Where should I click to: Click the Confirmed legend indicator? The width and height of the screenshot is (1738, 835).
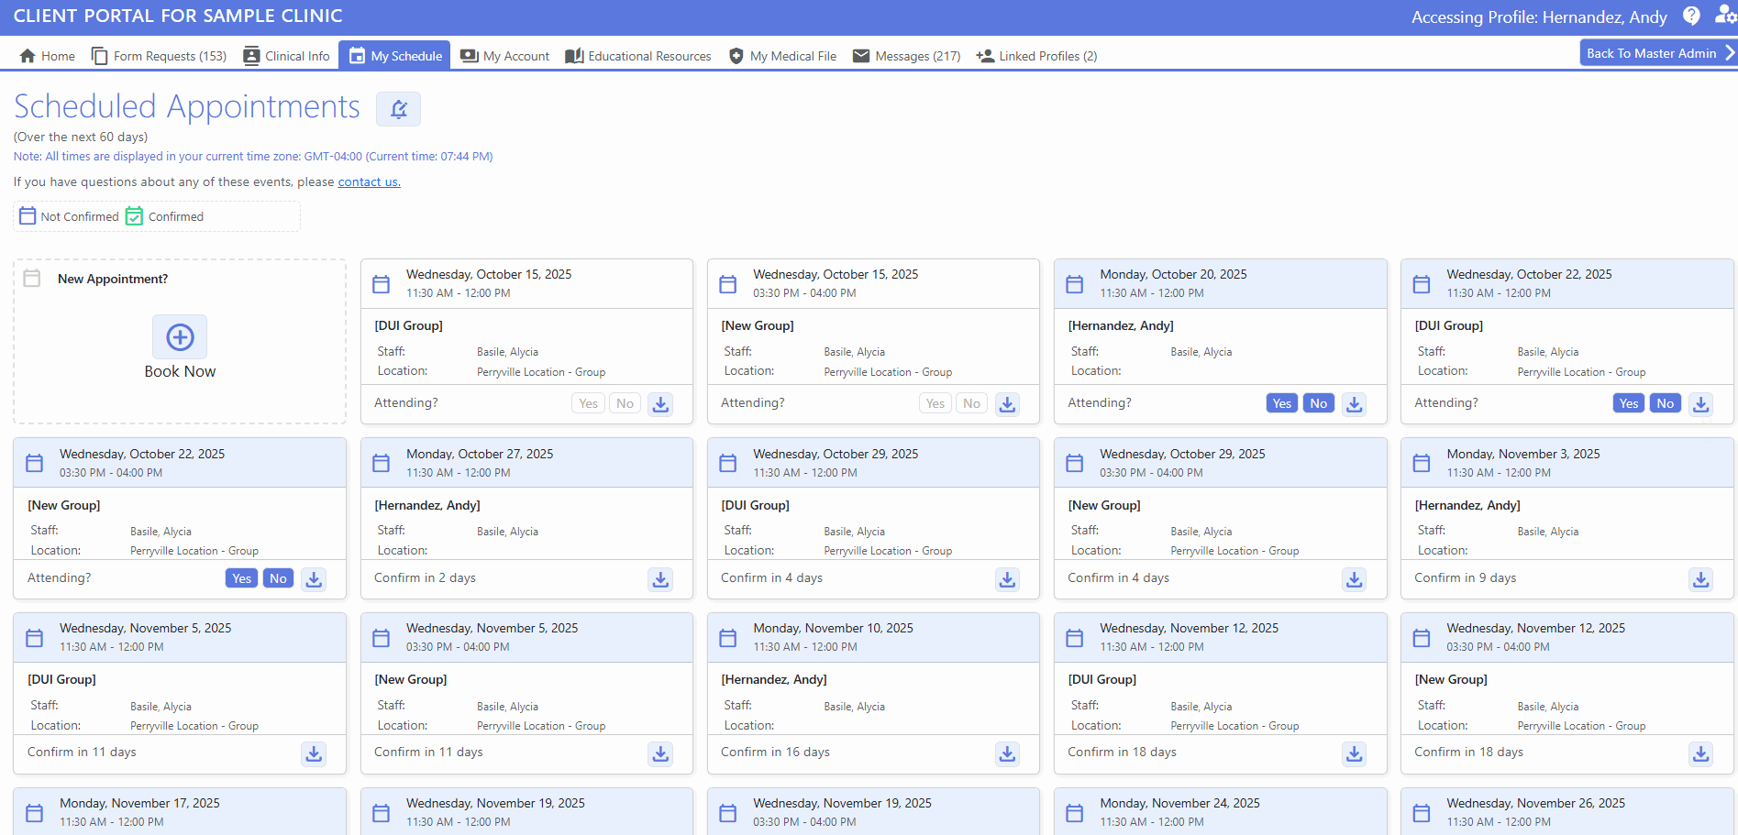tap(133, 215)
